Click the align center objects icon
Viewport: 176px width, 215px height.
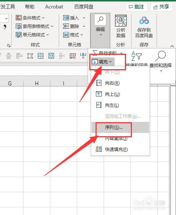click(8, 56)
